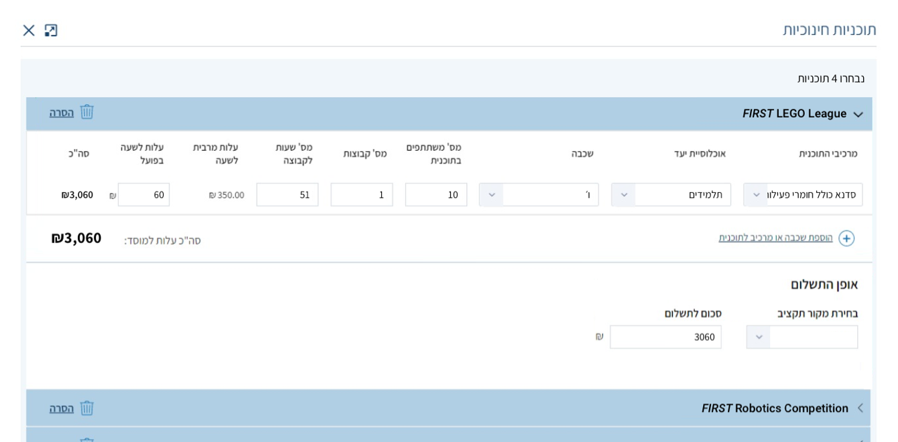Click plus icon to add grade or component
Screen dimensions: 898x442
(x=846, y=238)
